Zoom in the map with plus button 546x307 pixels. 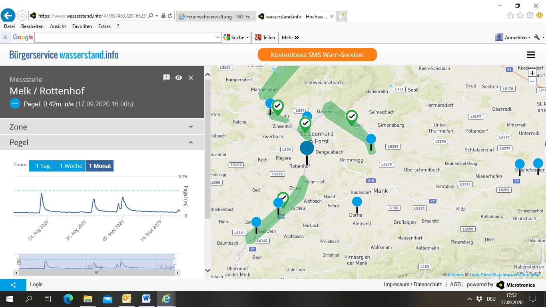532,73
